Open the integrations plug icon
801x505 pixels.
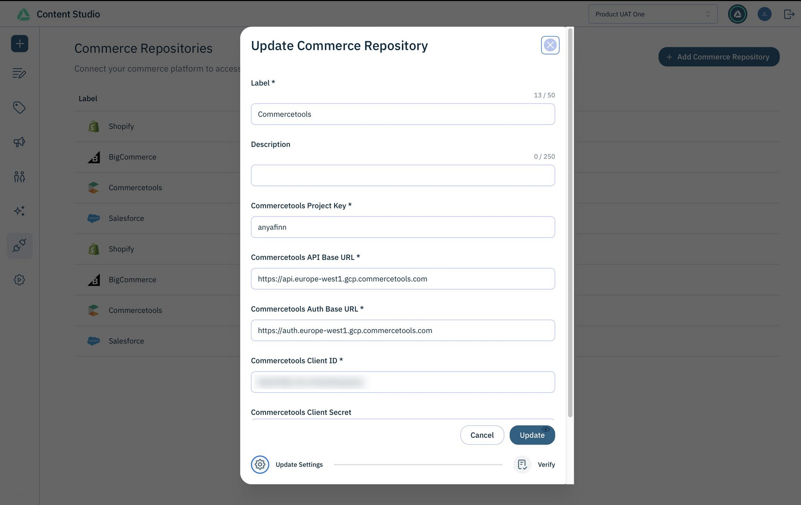coord(20,245)
